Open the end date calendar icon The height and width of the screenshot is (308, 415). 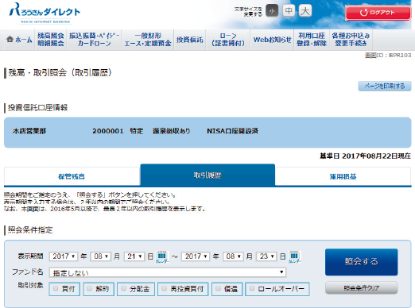click(294, 256)
